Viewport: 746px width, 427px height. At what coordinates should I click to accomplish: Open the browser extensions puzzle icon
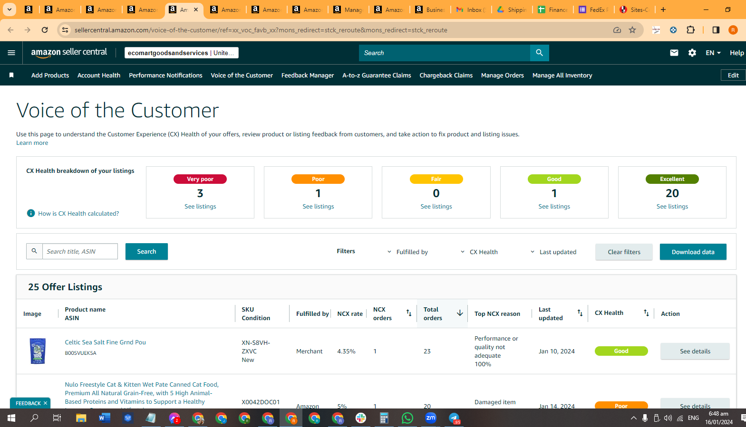pyautogui.click(x=691, y=30)
